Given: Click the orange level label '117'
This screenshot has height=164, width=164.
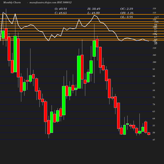Looking at the screenshot, I should pos(156,17).
